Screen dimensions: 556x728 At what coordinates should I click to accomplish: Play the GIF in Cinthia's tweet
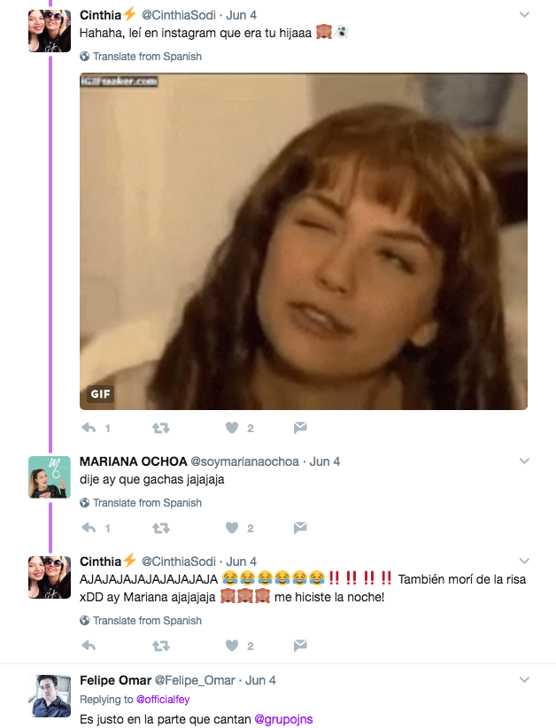[x=304, y=242]
